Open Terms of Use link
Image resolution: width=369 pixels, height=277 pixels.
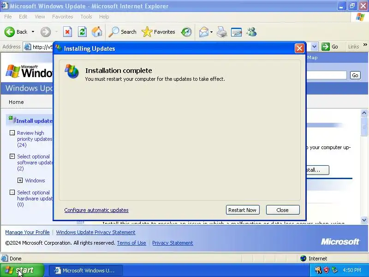tap(131, 243)
